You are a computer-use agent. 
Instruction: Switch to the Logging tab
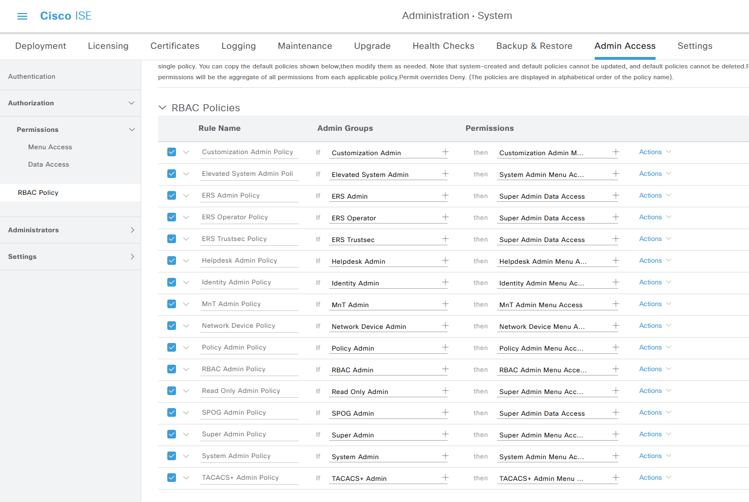tap(238, 46)
